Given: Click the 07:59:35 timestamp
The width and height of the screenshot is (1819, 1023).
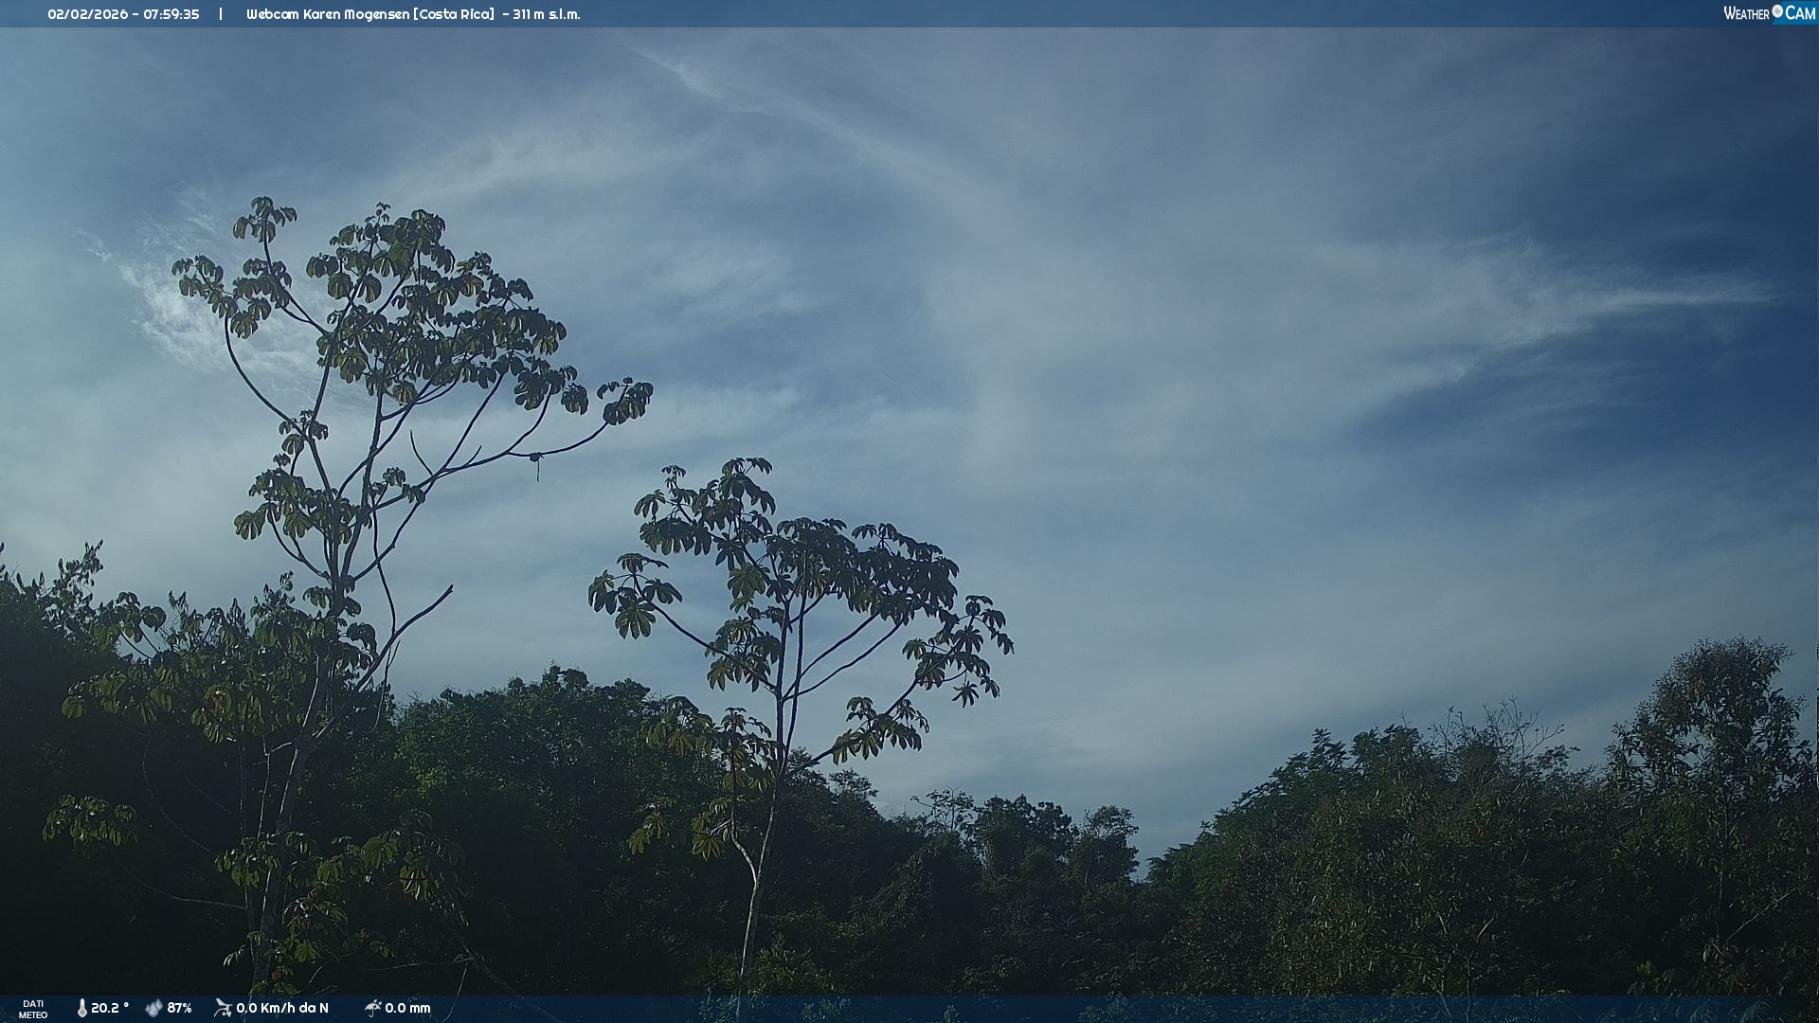Looking at the screenshot, I should coord(171,14).
